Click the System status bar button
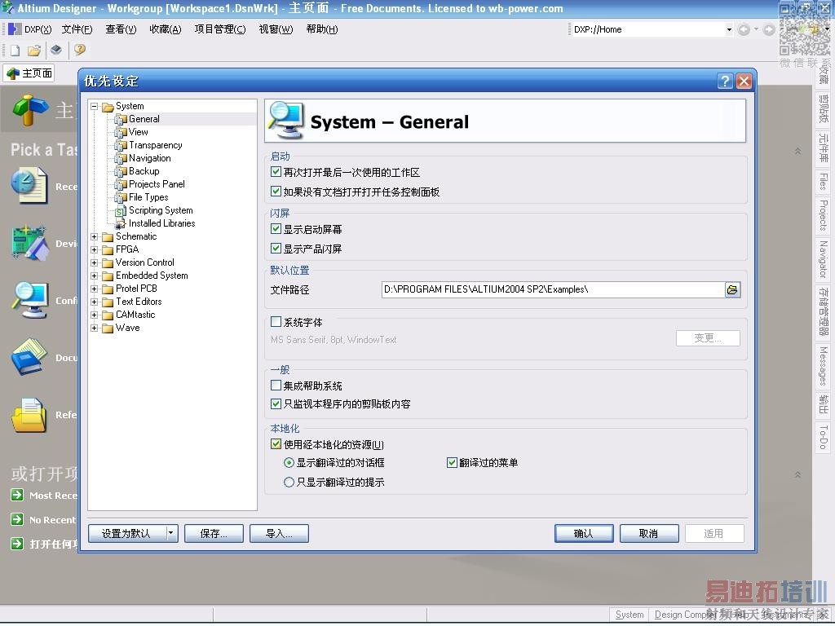This screenshot has width=835, height=626. [x=630, y=615]
